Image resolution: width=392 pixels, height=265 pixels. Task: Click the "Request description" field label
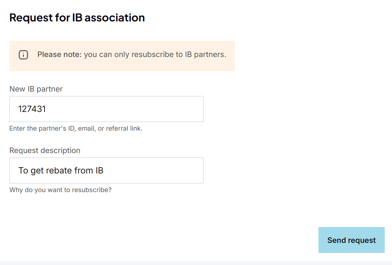pyautogui.click(x=45, y=151)
